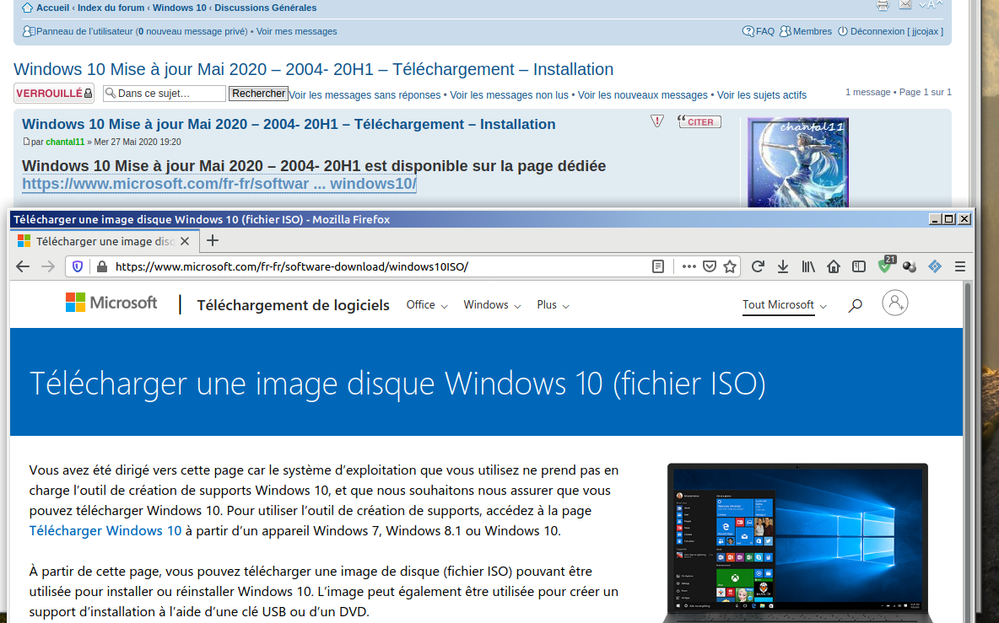The image size is (999, 623).
Task: Open tracking protection shield in address bar
Action: 78,266
